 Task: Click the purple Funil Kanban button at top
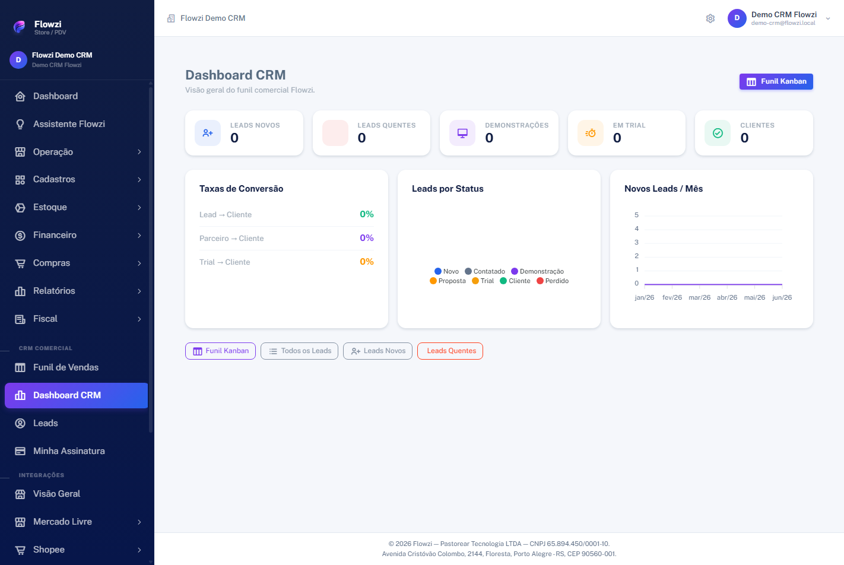pos(776,81)
